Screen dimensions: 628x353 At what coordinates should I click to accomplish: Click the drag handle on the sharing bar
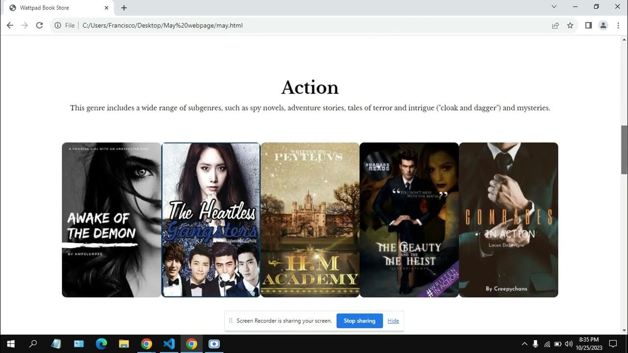point(231,321)
